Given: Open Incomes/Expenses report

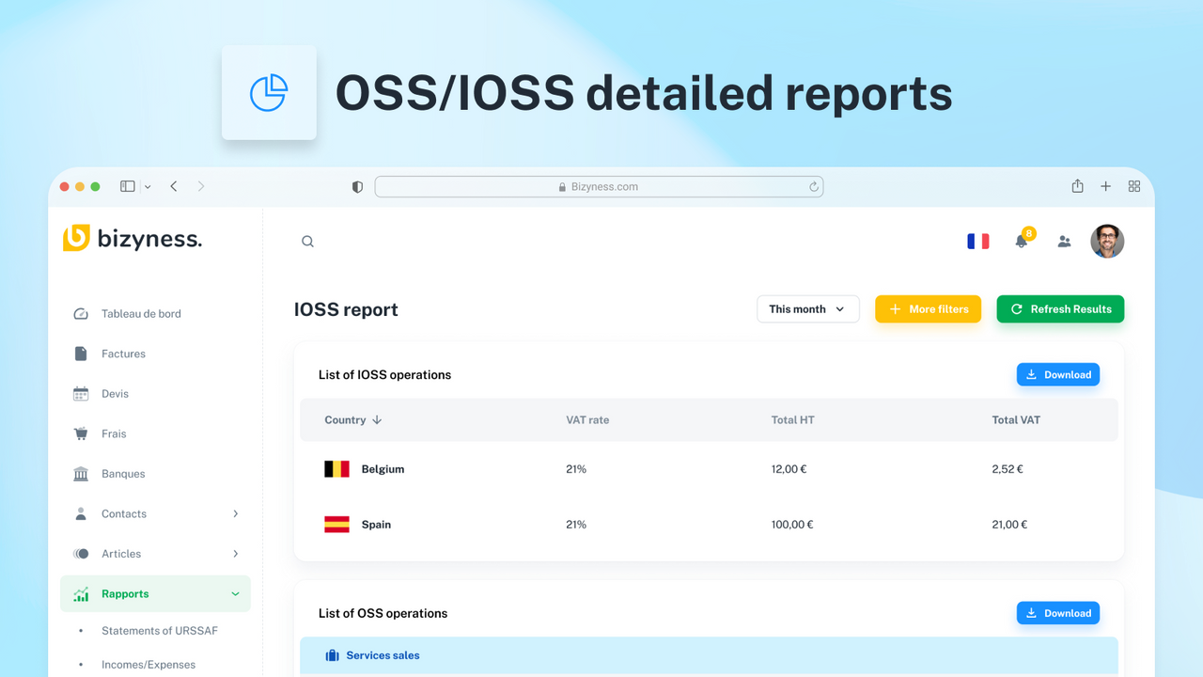Looking at the screenshot, I should coord(148,664).
